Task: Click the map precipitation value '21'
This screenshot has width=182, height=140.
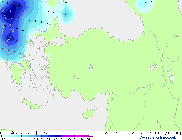Action: pyautogui.click(x=1, y=13)
